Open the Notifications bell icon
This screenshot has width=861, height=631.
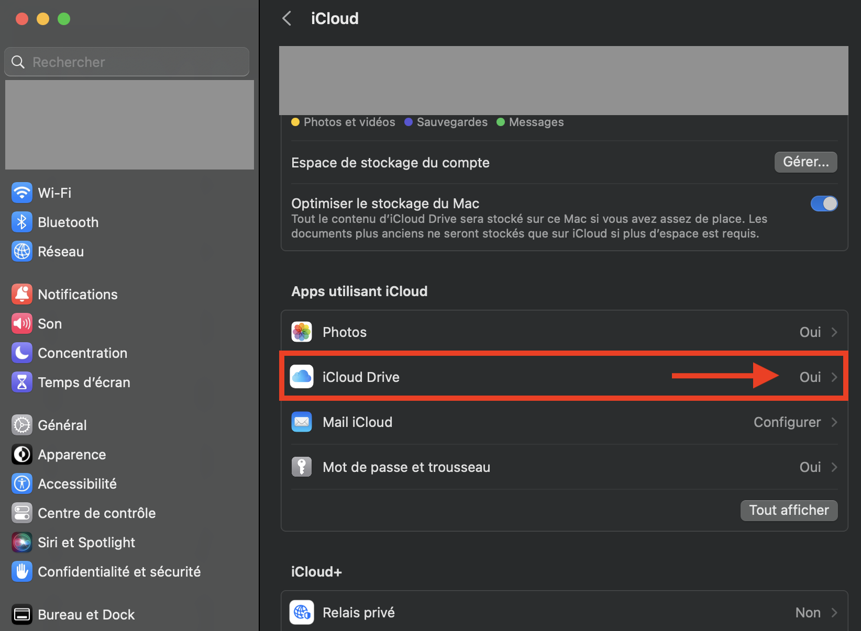(x=21, y=294)
